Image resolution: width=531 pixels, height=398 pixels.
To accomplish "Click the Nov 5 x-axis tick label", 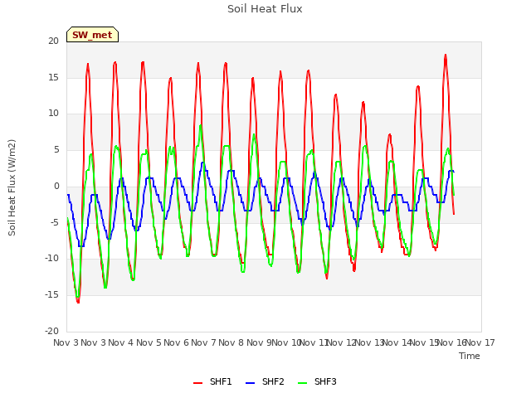I will click(149, 342).
